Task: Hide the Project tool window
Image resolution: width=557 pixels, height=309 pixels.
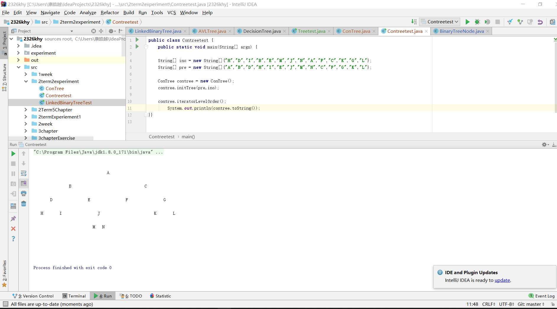Action: point(121,31)
